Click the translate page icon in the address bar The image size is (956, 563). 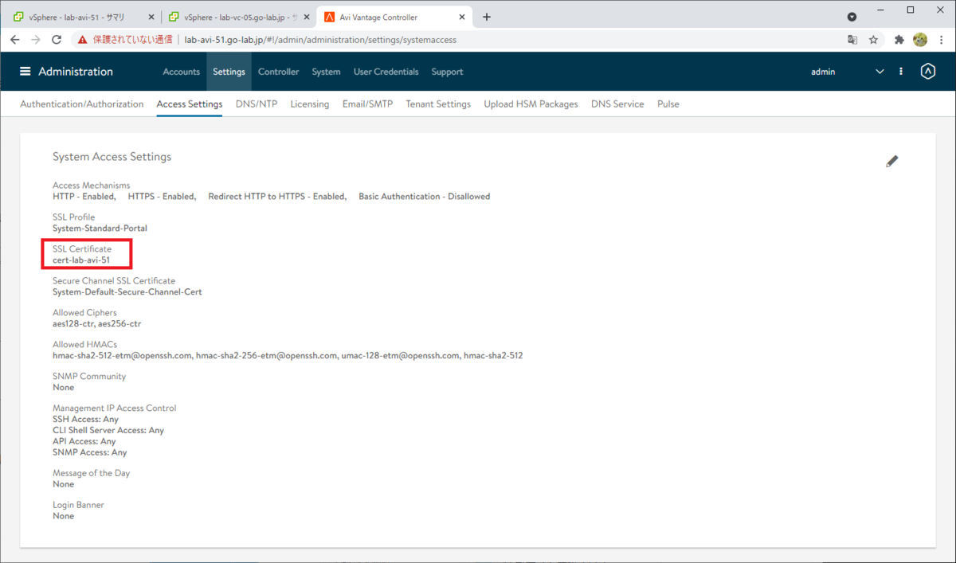coord(852,39)
